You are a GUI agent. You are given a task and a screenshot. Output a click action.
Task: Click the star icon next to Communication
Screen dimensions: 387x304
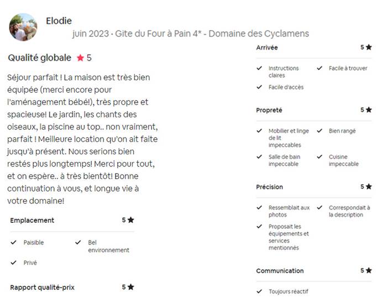(x=369, y=270)
